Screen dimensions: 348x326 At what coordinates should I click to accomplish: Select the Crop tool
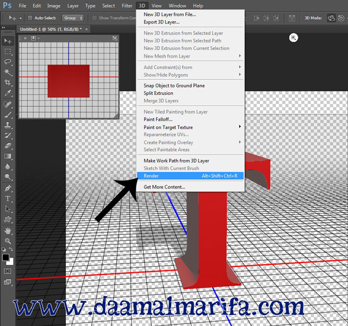pos(8,82)
